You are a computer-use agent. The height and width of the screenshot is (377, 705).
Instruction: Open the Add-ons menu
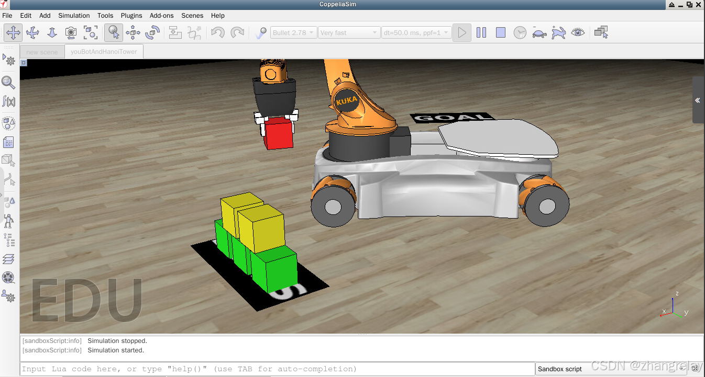click(162, 15)
